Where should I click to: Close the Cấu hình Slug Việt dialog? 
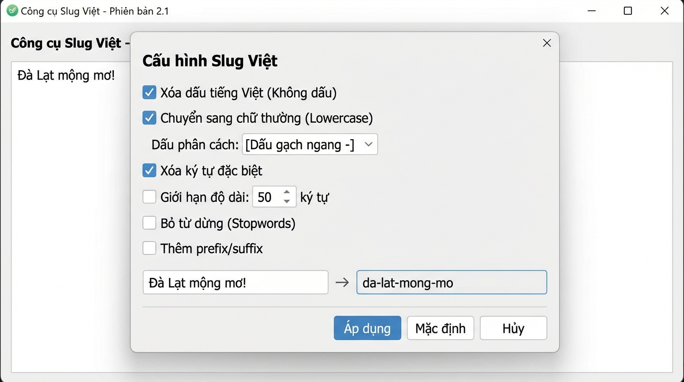point(547,43)
